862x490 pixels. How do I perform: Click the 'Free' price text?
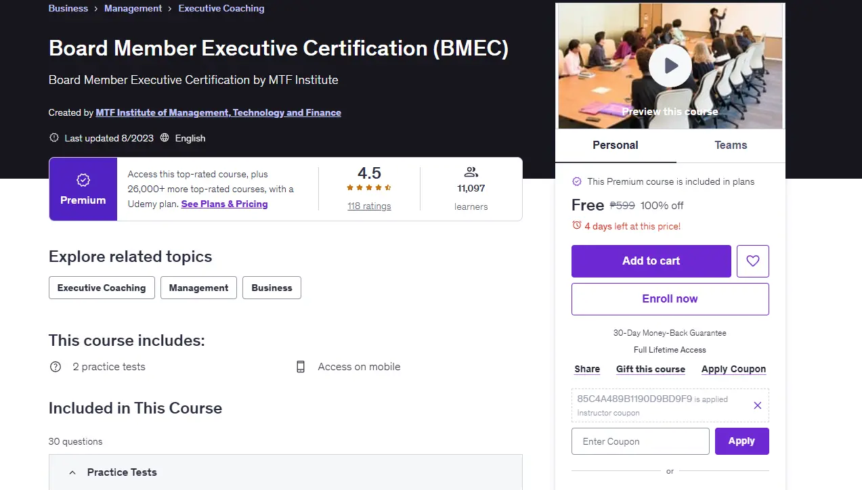[x=588, y=205]
